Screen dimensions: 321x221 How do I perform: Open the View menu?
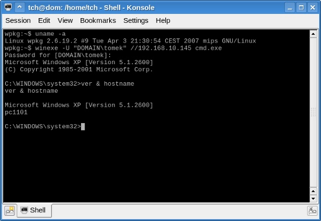[65, 20]
